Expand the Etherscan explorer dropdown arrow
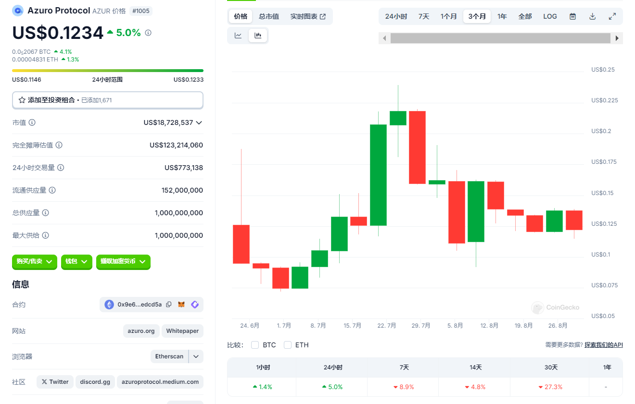The height and width of the screenshot is (404, 635). point(196,356)
